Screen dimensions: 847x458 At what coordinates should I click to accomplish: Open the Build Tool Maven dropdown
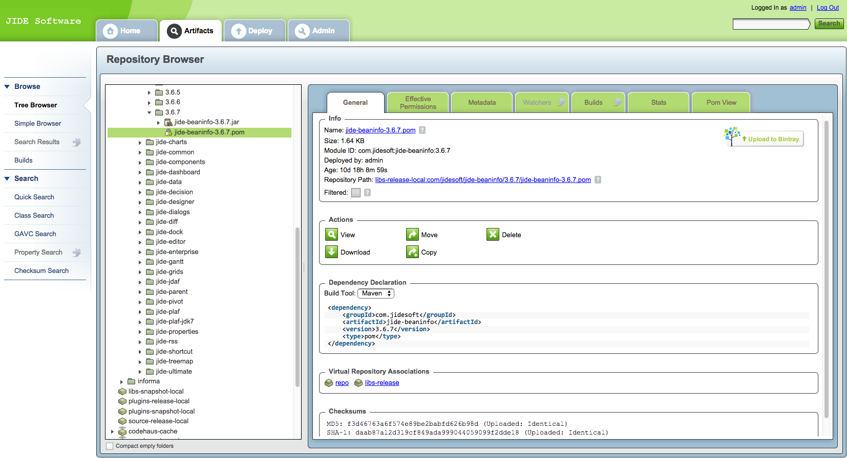[376, 293]
